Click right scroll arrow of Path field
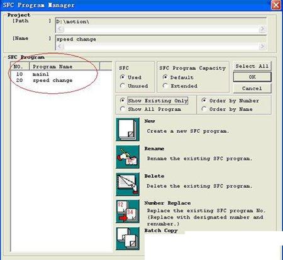This screenshot has width=283, height=260. (262, 29)
